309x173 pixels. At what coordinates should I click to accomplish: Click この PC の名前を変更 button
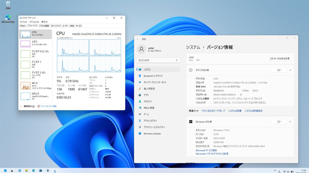click(x=280, y=59)
